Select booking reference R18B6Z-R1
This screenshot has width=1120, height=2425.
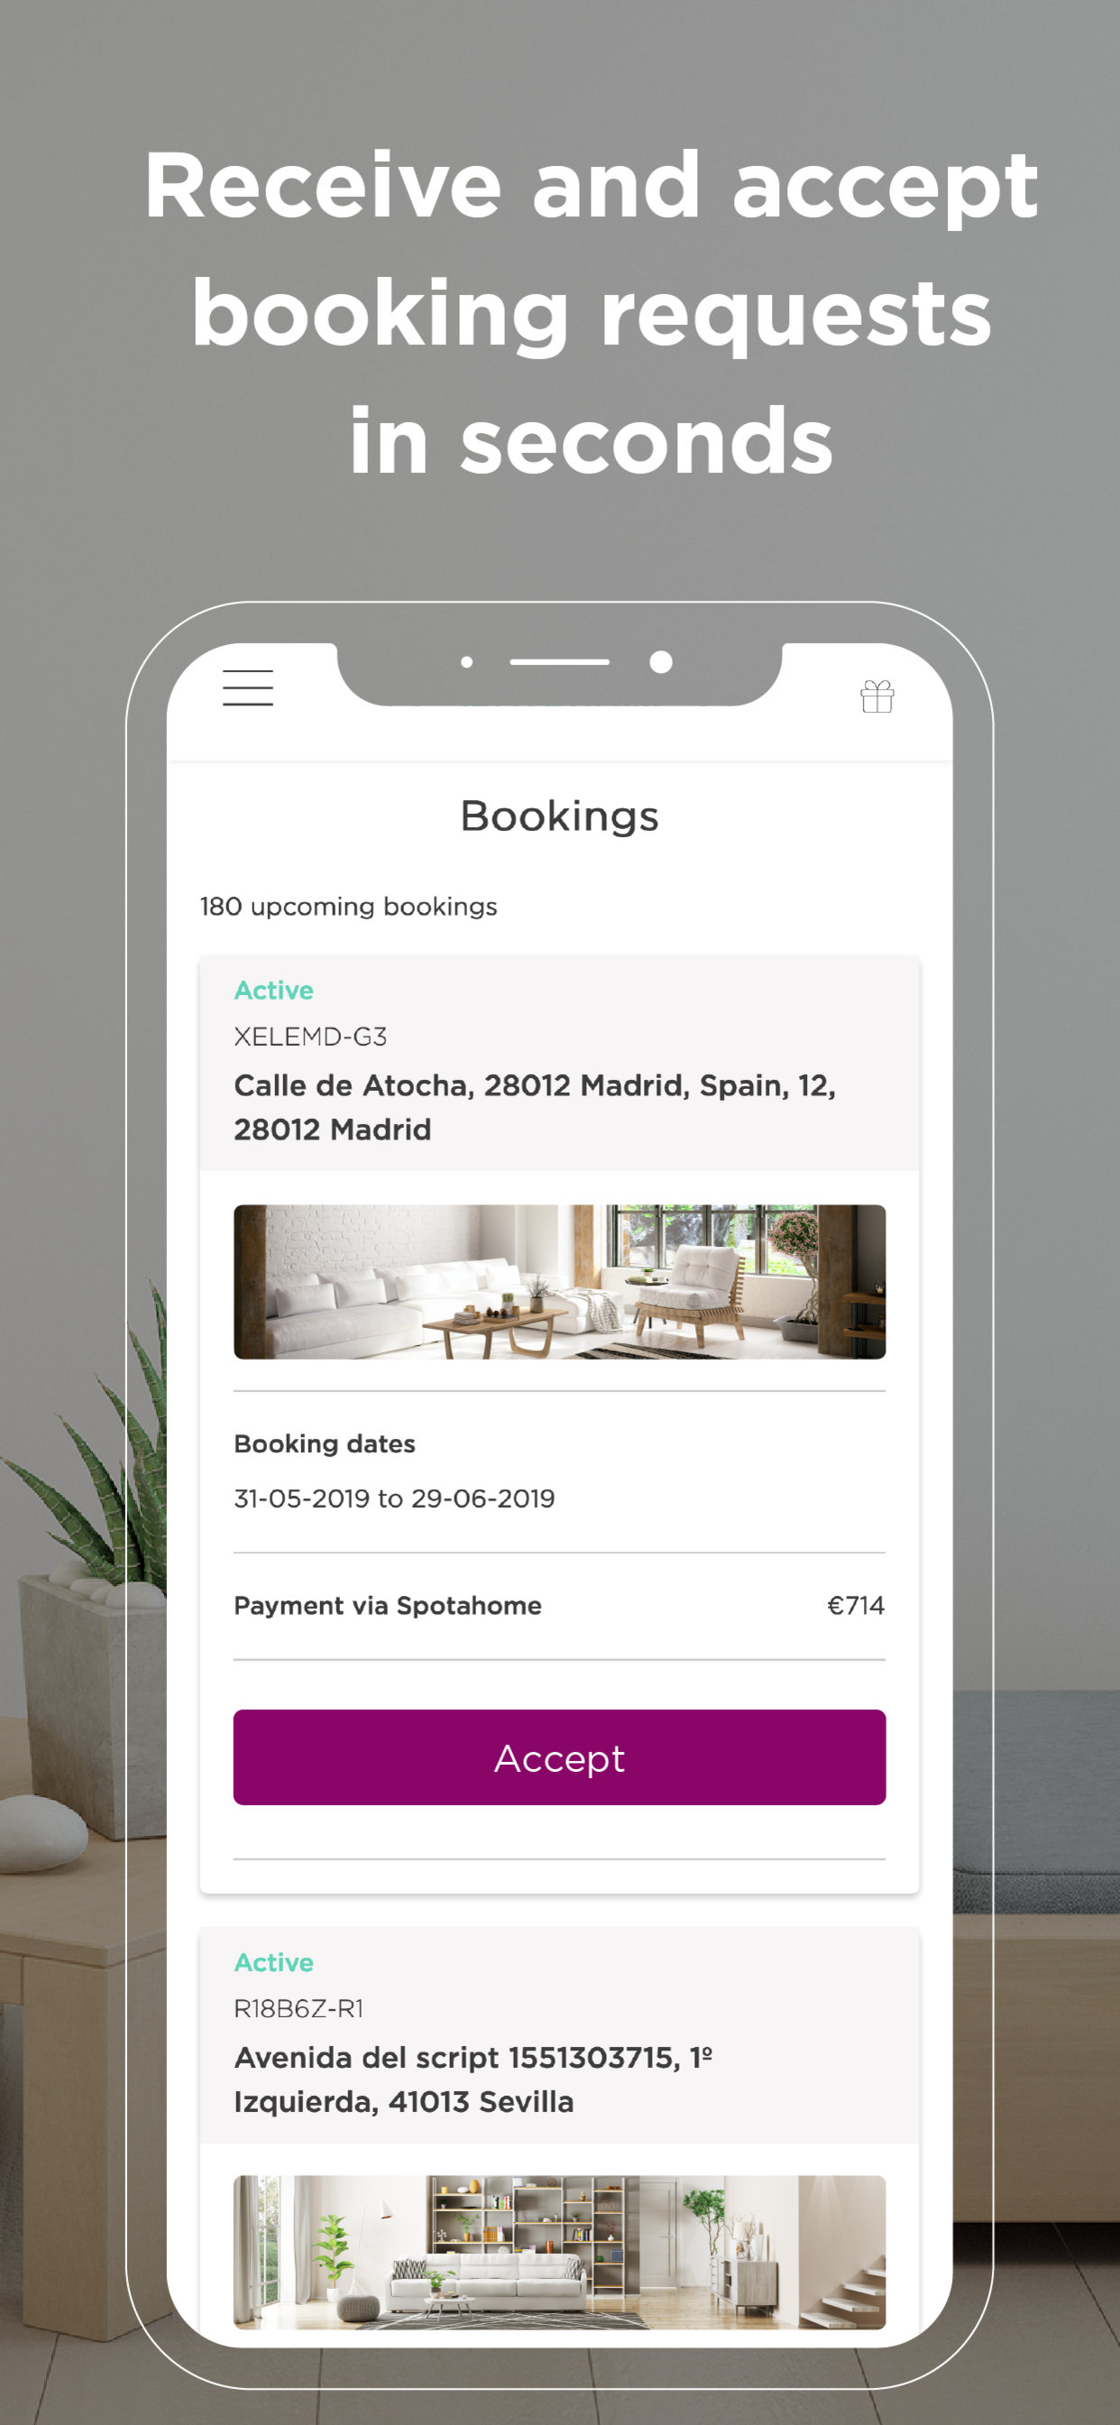point(298,2008)
